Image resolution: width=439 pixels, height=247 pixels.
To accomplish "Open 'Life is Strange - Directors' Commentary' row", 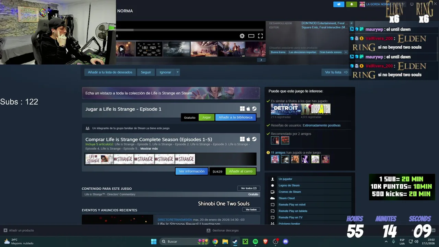I will pyautogui.click(x=171, y=195).
